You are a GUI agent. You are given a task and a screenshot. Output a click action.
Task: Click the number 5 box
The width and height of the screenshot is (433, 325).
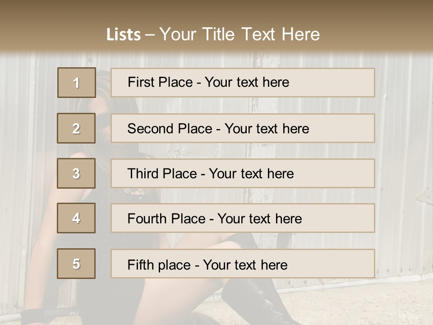(x=76, y=264)
